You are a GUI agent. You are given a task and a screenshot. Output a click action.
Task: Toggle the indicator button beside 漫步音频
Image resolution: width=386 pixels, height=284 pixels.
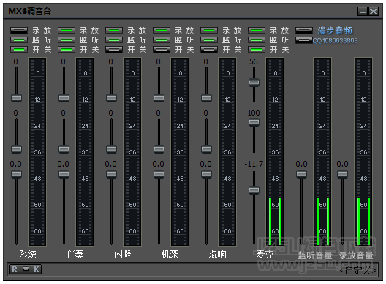coord(304,31)
